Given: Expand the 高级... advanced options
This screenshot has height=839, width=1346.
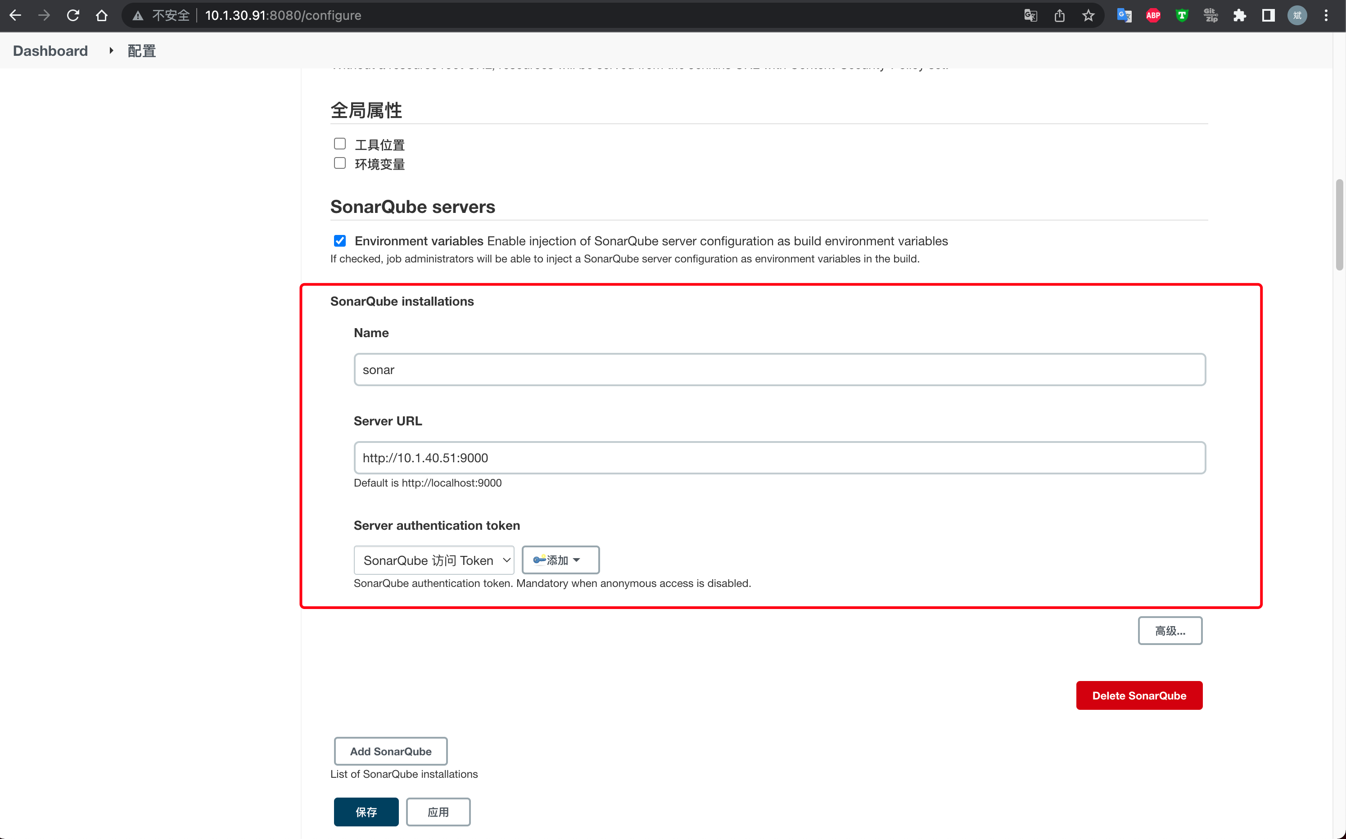Looking at the screenshot, I should pos(1170,631).
